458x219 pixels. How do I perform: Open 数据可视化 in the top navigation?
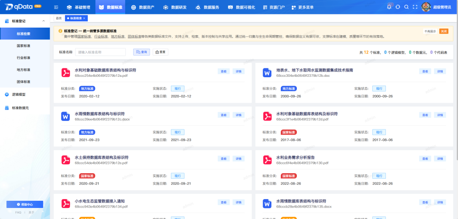241,7
